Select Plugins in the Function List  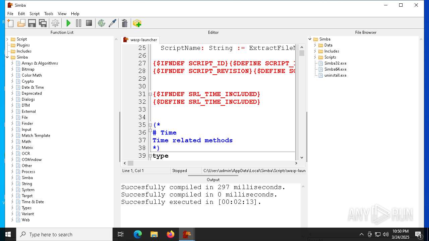[x=23, y=45]
